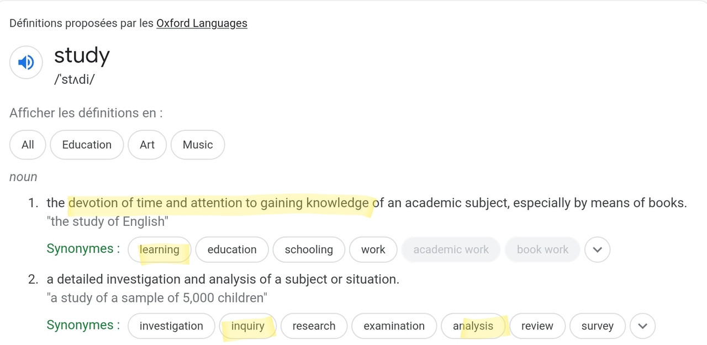
Task: Click the survey synonym chip
Action: pos(598,326)
